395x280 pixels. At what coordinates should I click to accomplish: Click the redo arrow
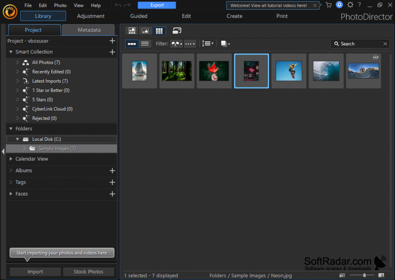click(127, 5)
